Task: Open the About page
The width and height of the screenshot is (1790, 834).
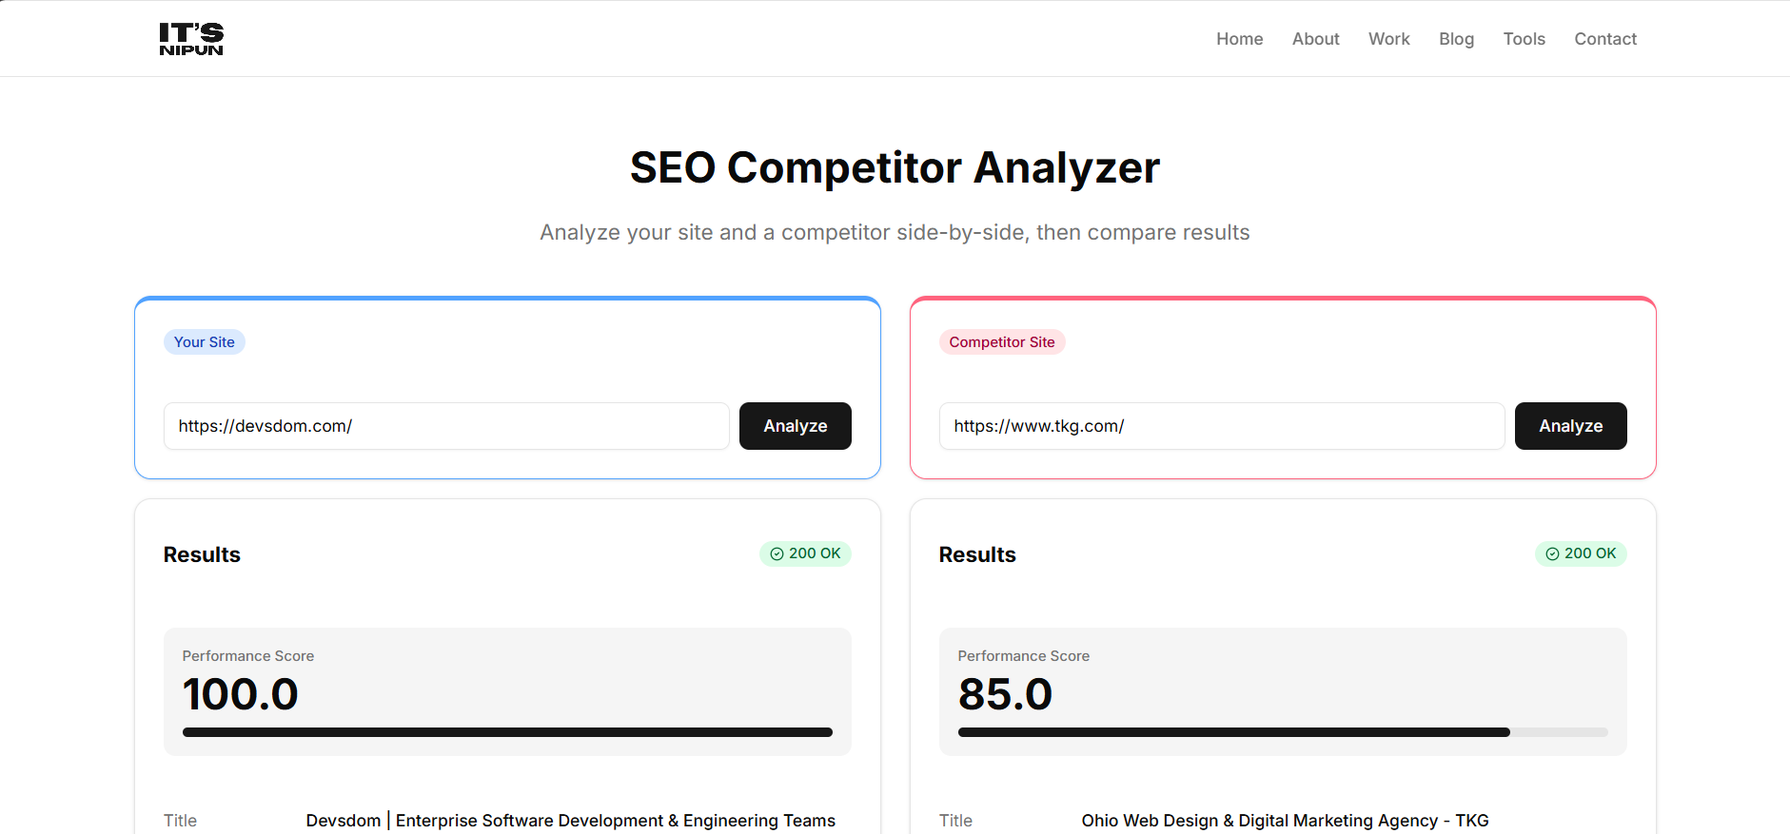Action: tap(1315, 38)
